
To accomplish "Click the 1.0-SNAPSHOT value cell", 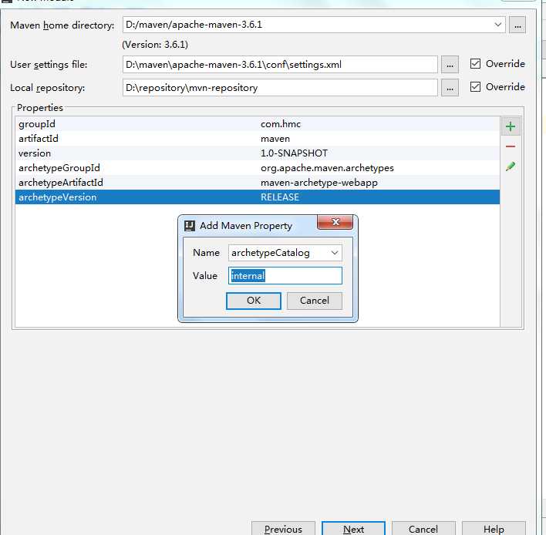I will pos(294,153).
